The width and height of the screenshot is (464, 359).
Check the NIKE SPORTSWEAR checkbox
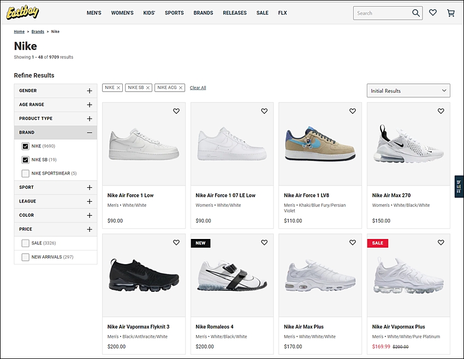(x=26, y=173)
